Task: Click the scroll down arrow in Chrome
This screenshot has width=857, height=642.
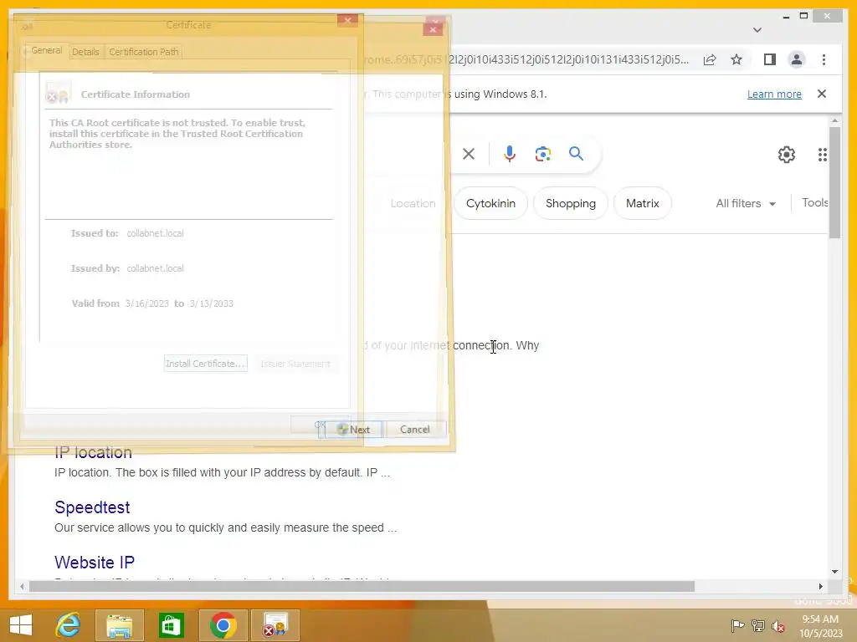Action: pyautogui.click(x=834, y=572)
